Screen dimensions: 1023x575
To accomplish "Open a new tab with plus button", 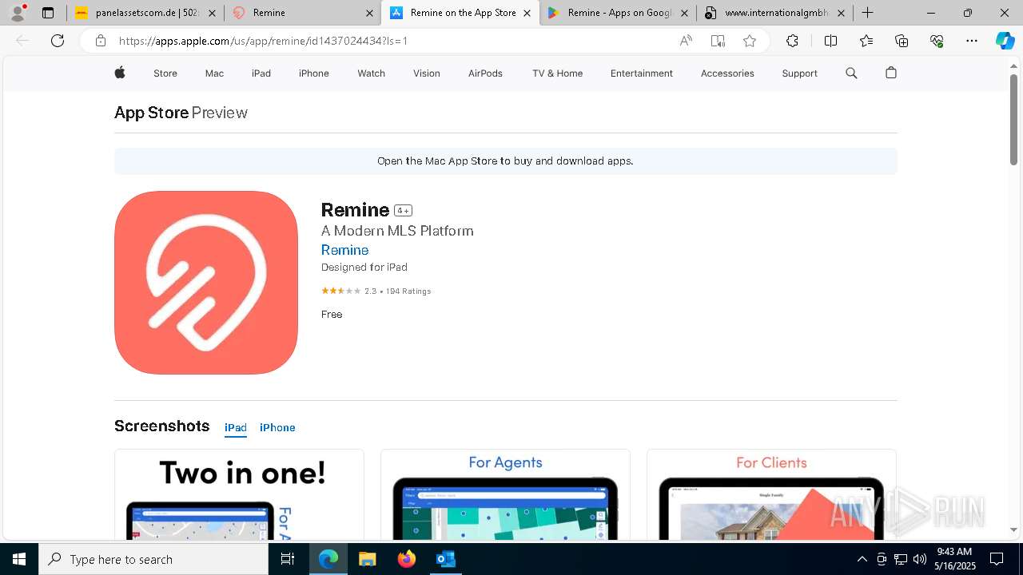I will coord(867,13).
